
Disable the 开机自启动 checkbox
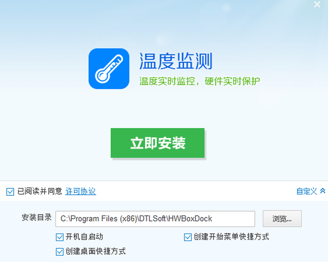pos(60,237)
